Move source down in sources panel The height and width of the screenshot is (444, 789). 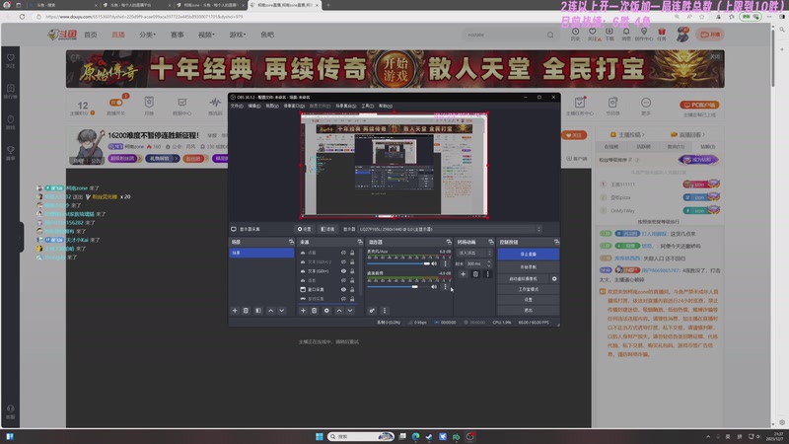tap(350, 311)
